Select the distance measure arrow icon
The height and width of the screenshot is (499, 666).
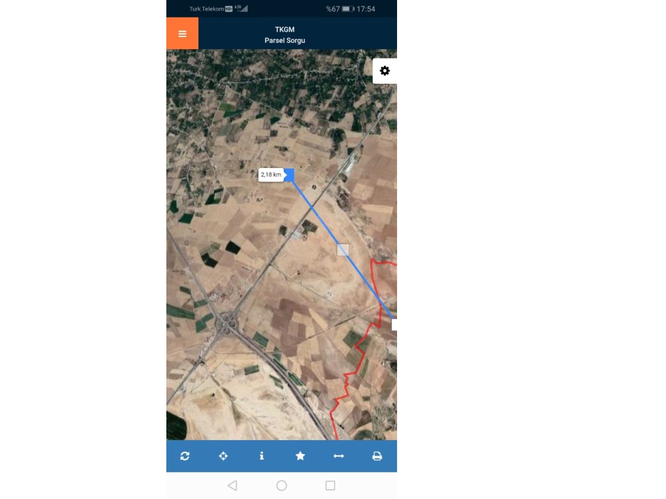[339, 456]
